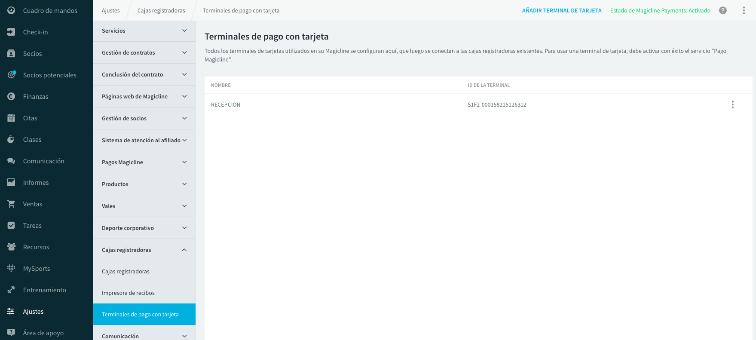Expand the Conclusión del contrato section

(144, 74)
